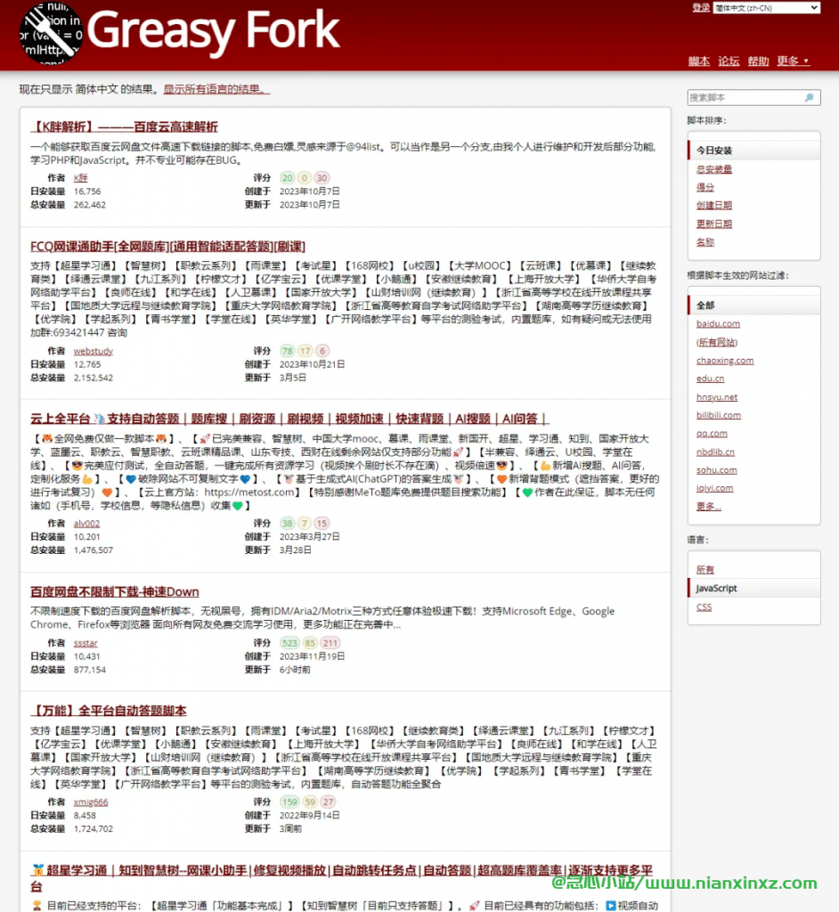Image resolution: width=839 pixels, height=912 pixels.
Task: View author xmig666's profile
Action: tap(91, 802)
